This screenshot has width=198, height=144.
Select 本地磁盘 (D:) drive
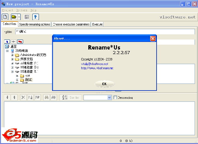[29, 67]
